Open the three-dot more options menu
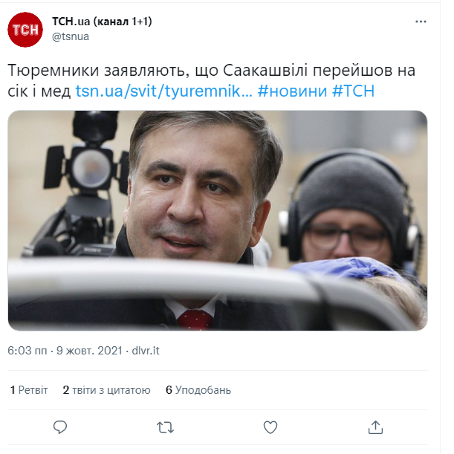The image size is (454, 454). click(x=421, y=22)
